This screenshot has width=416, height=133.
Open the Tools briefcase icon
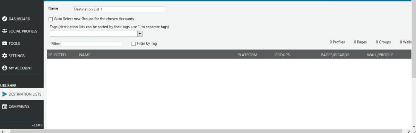(4, 44)
